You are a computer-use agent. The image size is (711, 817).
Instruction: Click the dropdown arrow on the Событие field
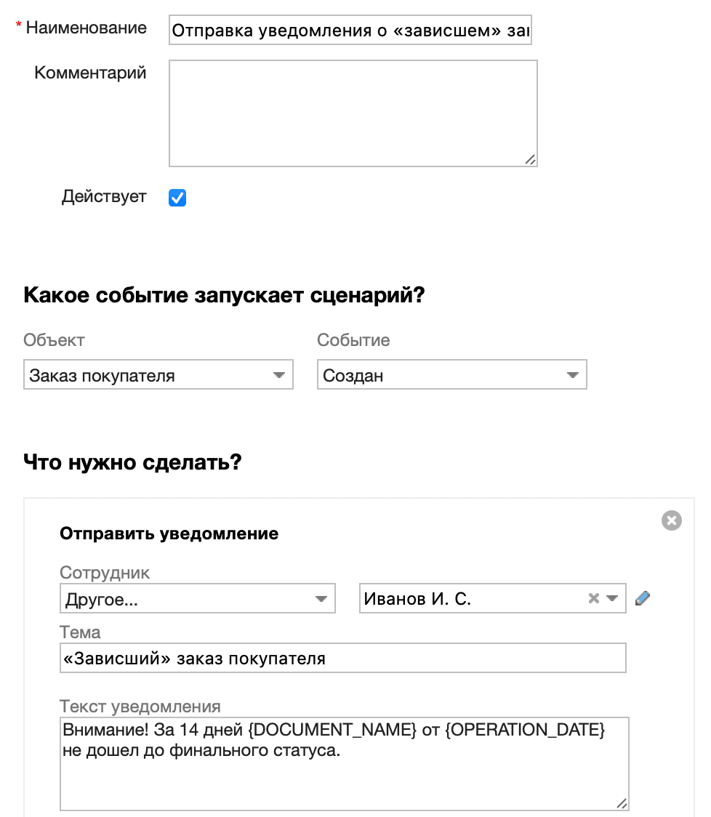pos(574,374)
